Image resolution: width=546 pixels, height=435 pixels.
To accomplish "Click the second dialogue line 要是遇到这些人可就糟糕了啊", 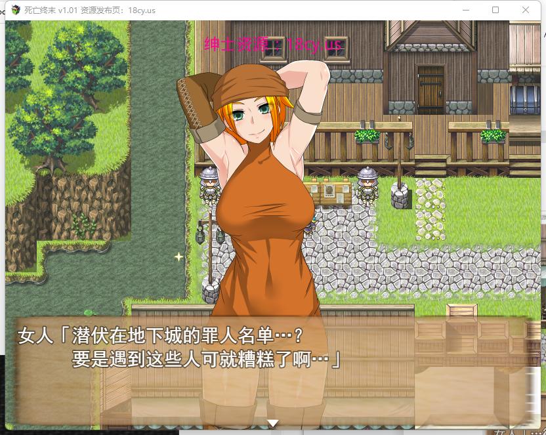I will point(206,359).
